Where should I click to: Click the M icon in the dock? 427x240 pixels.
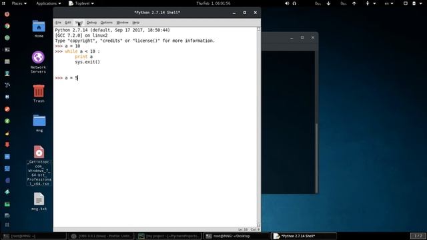(x=7, y=97)
